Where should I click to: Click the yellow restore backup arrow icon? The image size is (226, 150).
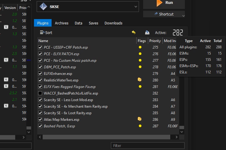click(x=134, y=33)
